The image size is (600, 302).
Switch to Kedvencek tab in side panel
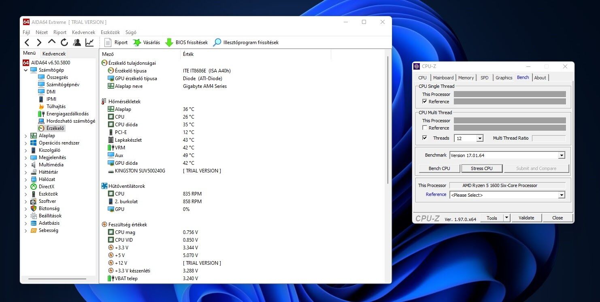click(x=54, y=53)
